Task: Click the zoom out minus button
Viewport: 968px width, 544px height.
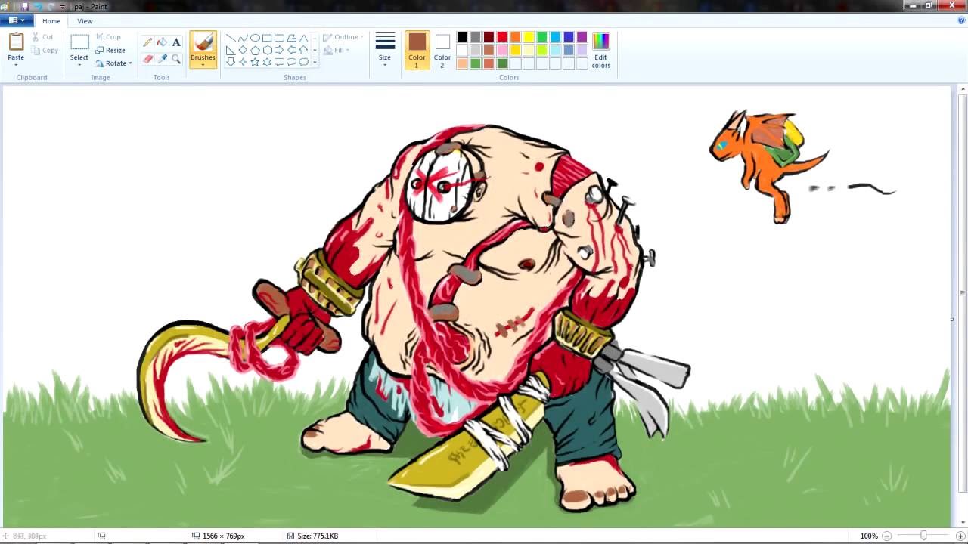Action: pyautogui.click(x=887, y=536)
